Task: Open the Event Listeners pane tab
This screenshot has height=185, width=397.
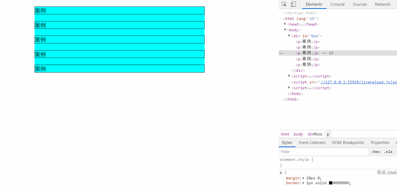Action: point(312,143)
